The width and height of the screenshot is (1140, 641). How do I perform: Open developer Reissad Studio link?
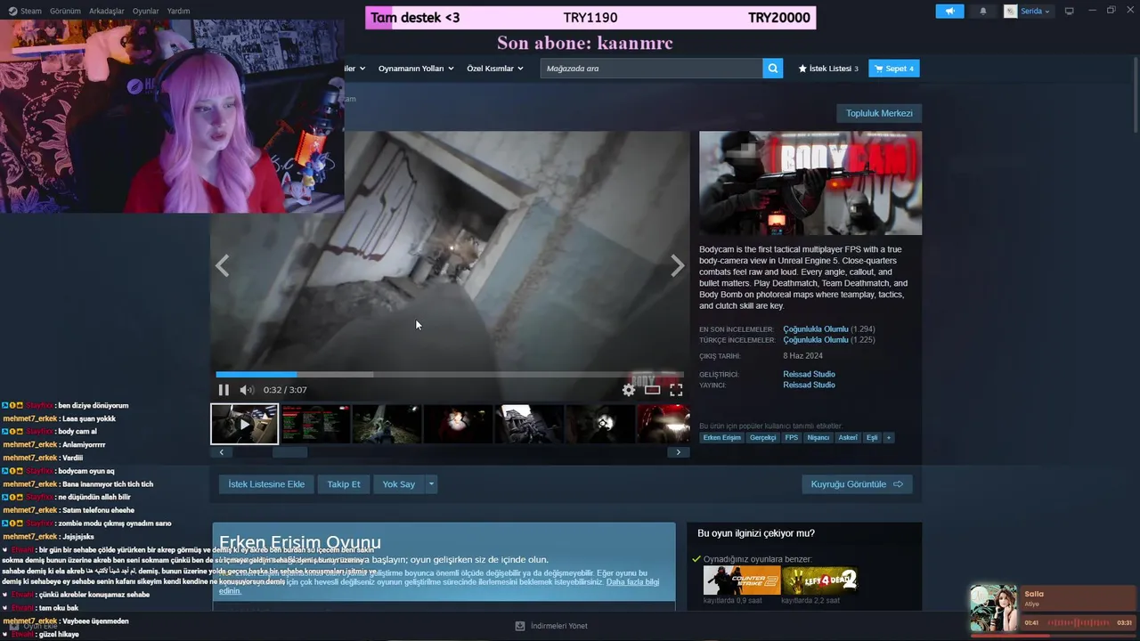click(x=809, y=374)
